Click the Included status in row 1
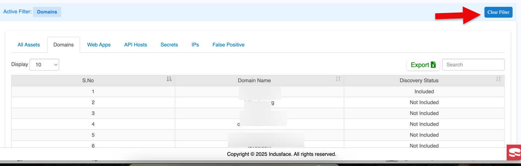Image resolution: width=521 pixels, height=166 pixels. coord(424,92)
